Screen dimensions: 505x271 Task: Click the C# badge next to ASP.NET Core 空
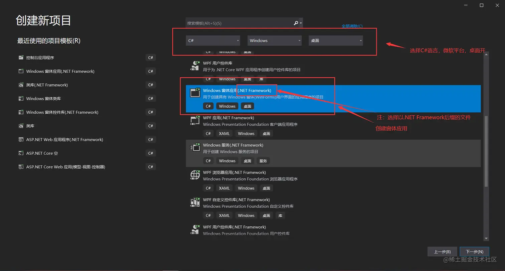151,153
